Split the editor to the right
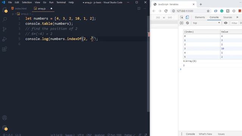This screenshot has height=136, width=242. coord(139,8)
